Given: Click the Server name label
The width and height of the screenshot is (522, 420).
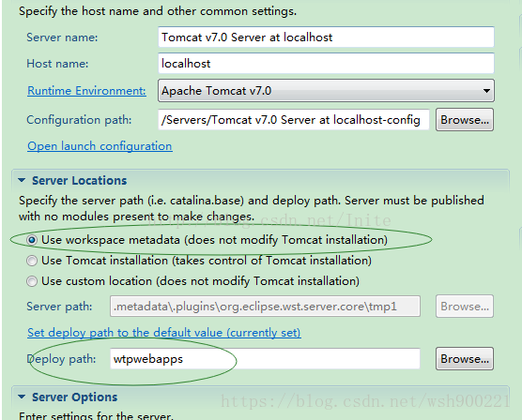Looking at the screenshot, I should 62,37.
